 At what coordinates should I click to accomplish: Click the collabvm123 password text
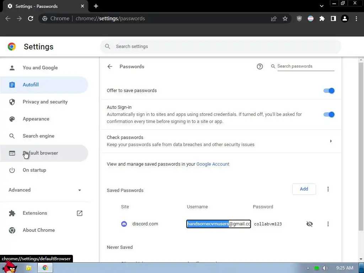click(x=268, y=224)
